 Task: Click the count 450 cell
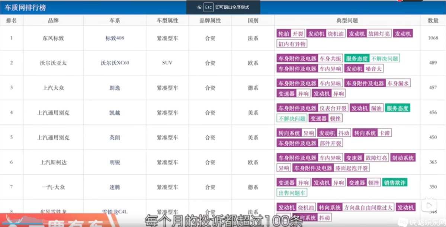(433, 137)
